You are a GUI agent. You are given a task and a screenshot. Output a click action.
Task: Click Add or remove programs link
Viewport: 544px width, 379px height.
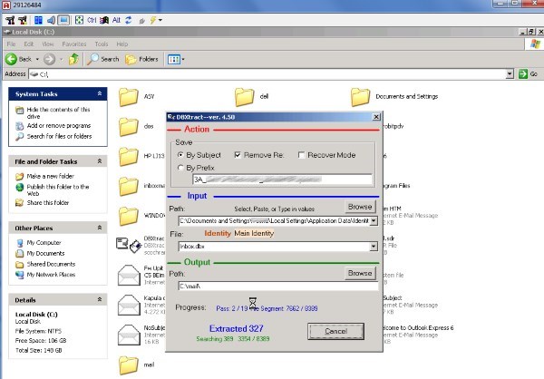[59, 126]
